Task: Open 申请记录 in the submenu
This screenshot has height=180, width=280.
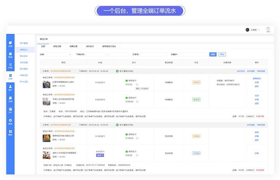Action: click(x=24, y=75)
